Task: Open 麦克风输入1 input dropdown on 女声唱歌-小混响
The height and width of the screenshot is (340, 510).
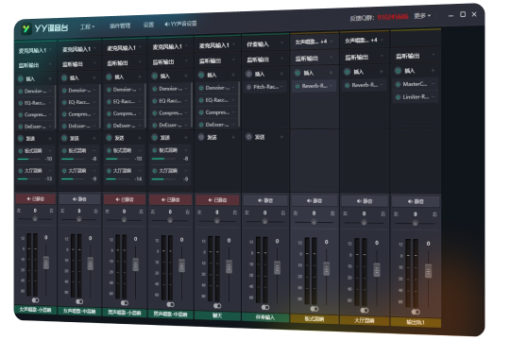Action: 35,50
